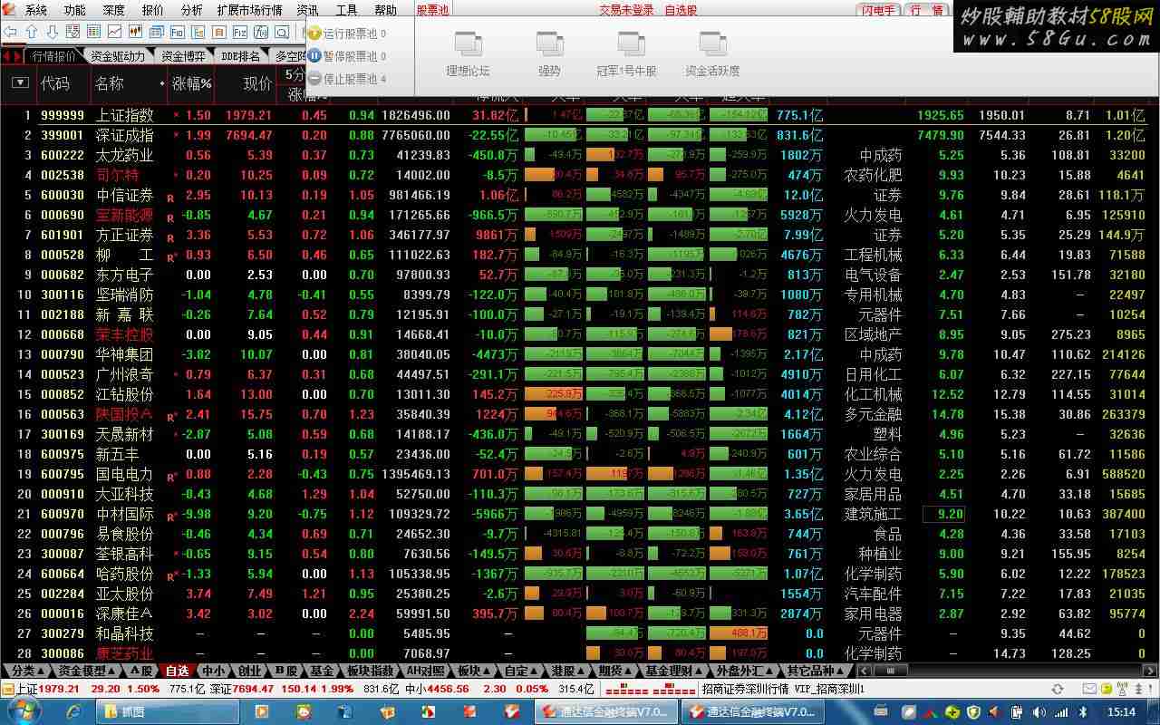Open the 分析 menu
The width and height of the screenshot is (1160, 725).
point(191,11)
